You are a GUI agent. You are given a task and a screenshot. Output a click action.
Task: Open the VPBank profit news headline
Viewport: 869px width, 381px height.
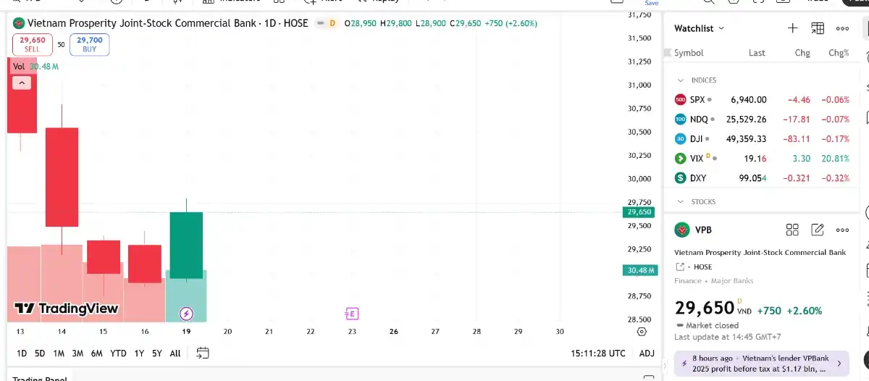click(x=758, y=364)
